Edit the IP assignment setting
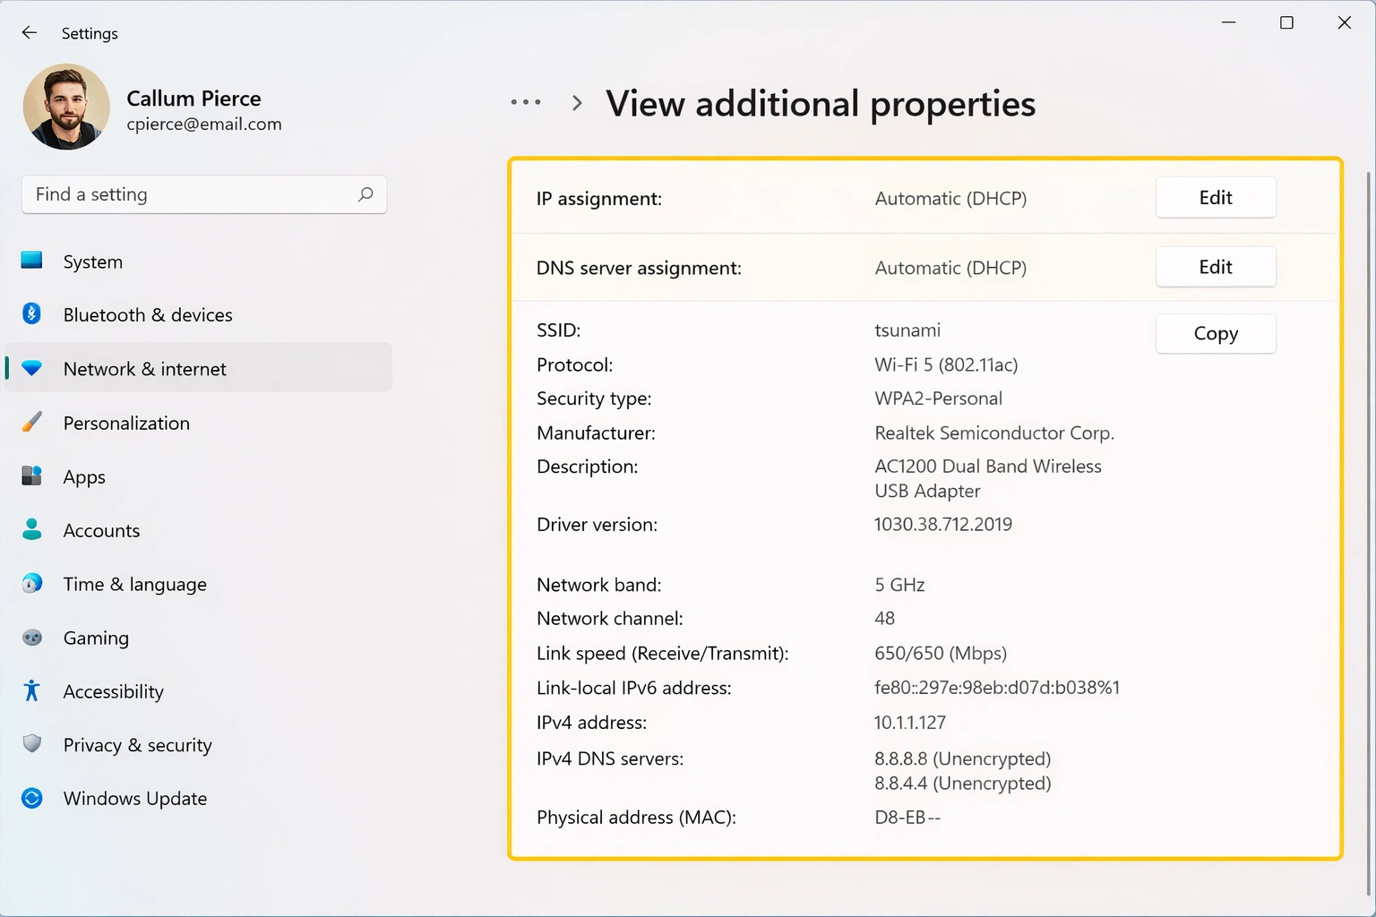The height and width of the screenshot is (917, 1376). (1215, 197)
